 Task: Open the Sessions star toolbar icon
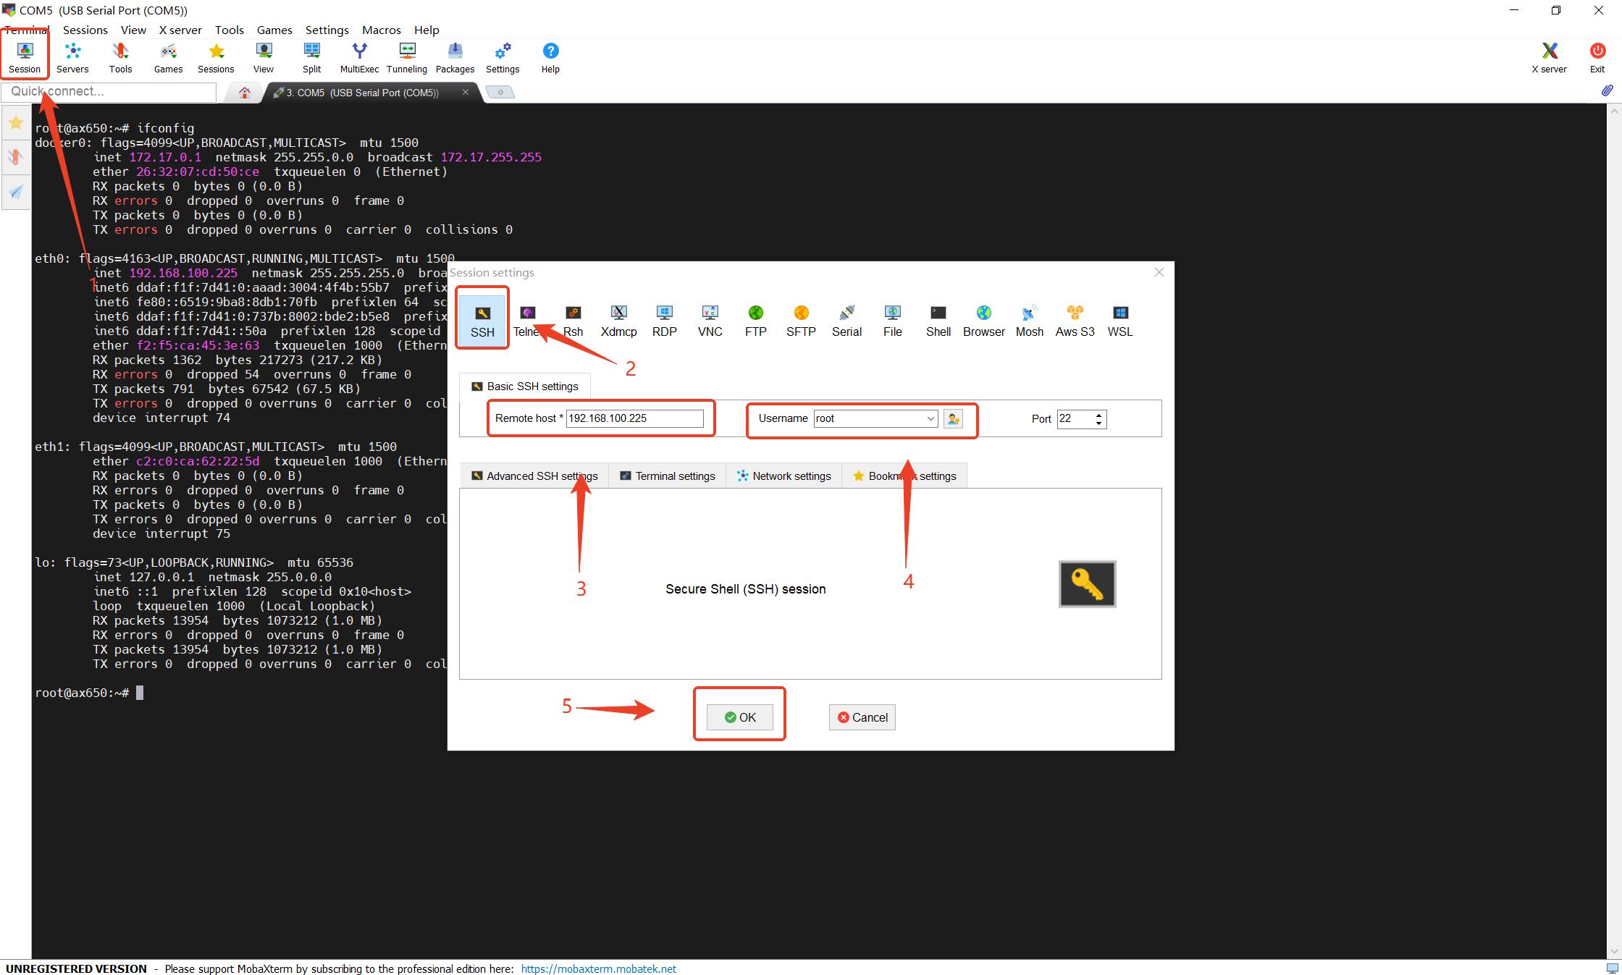coord(216,58)
